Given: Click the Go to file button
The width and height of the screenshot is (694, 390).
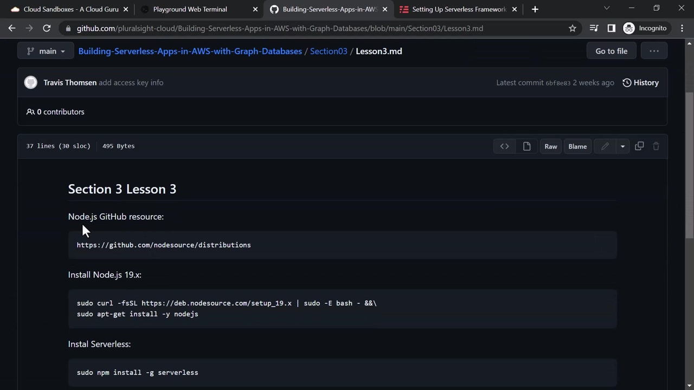Looking at the screenshot, I should click(x=611, y=51).
